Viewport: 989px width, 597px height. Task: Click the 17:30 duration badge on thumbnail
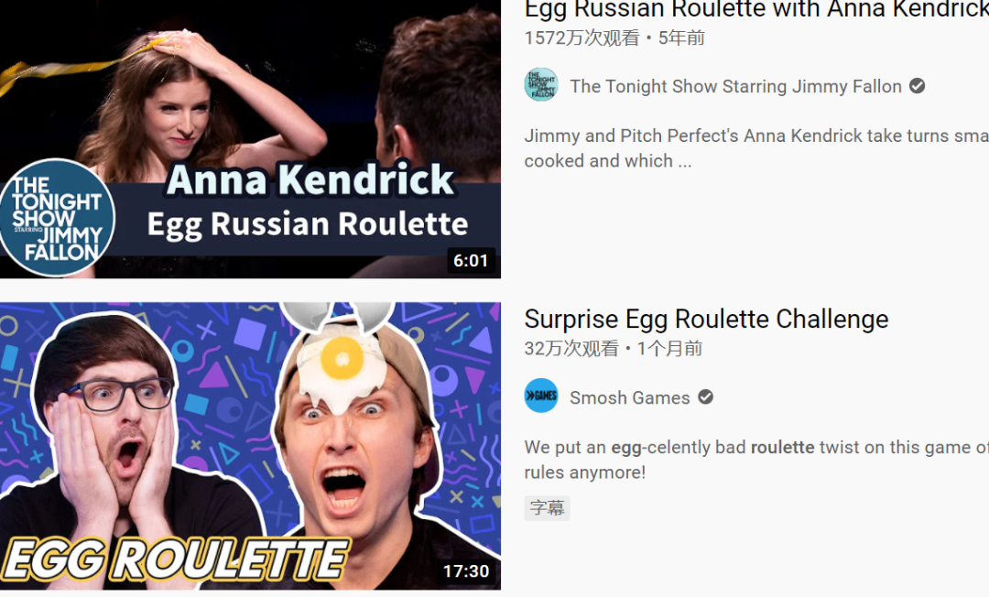pyautogui.click(x=466, y=571)
